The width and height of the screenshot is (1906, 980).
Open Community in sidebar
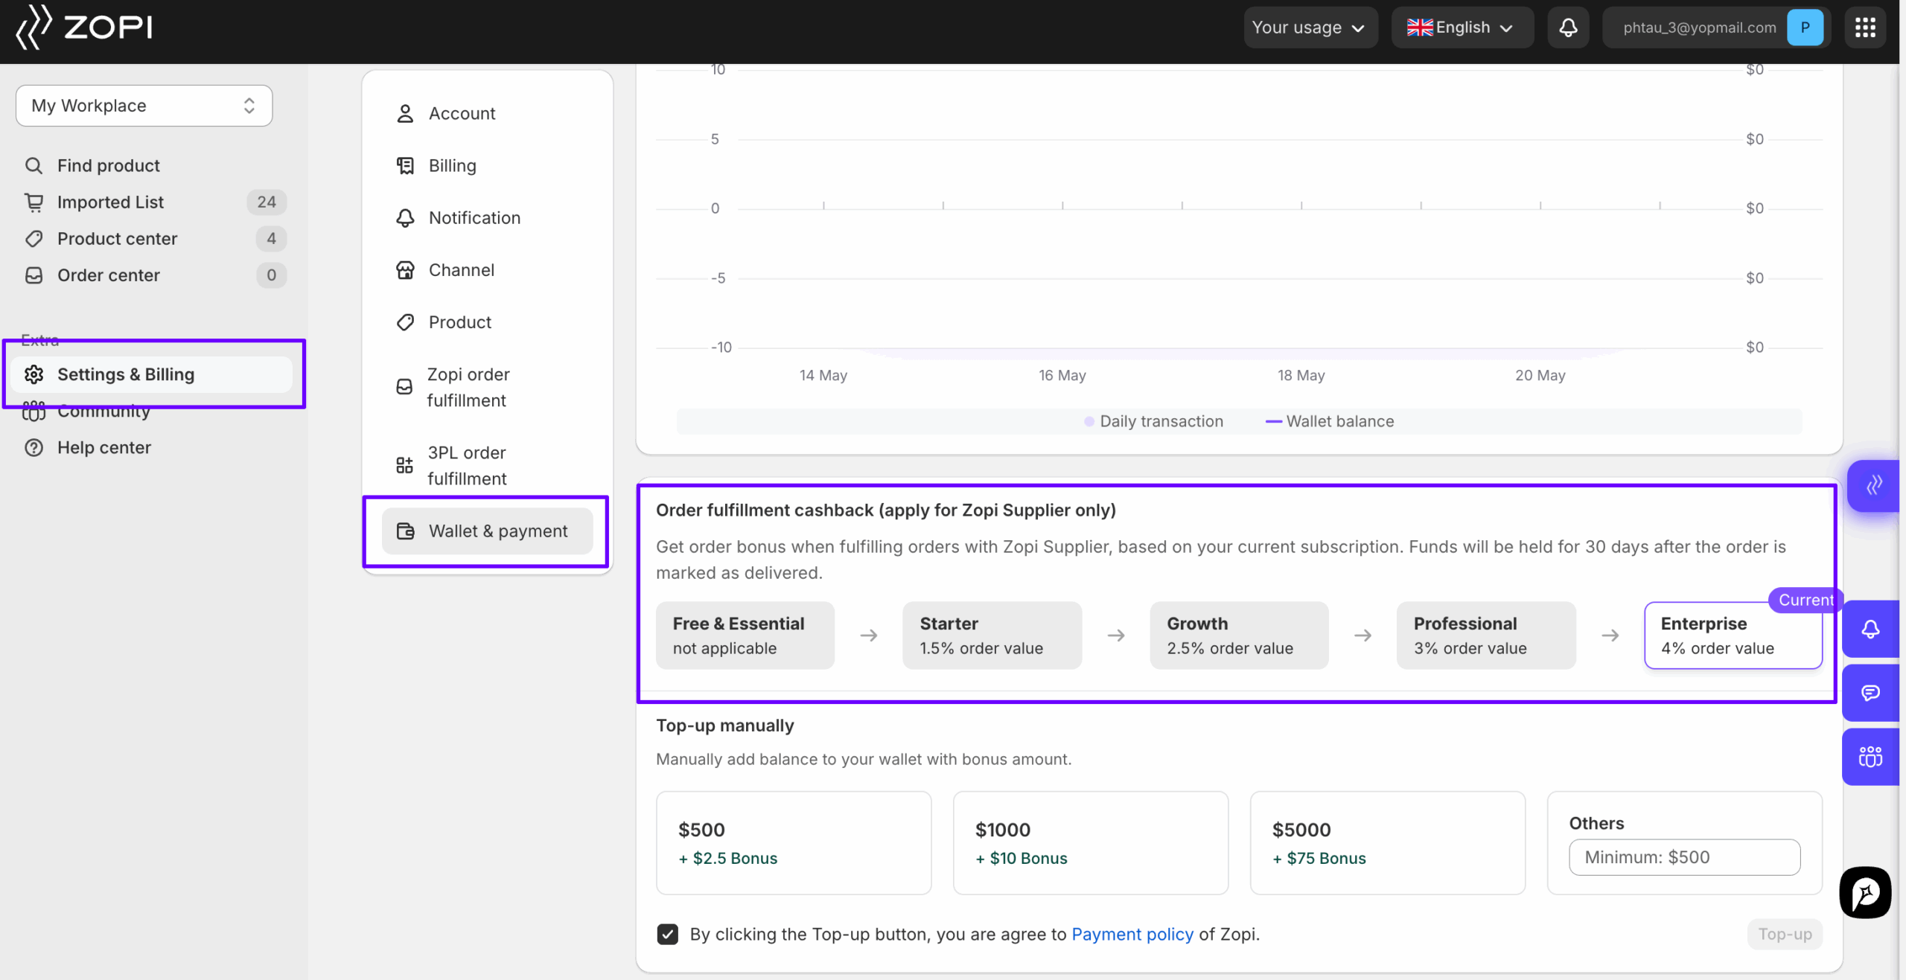[x=103, y=411]
